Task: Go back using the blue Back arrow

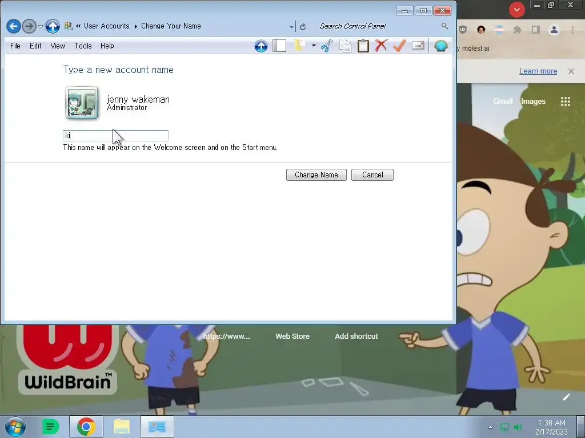Action: point(14,26)
